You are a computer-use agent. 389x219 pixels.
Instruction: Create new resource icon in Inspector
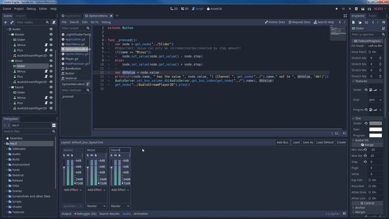pyautogui.click(x=354, y=23)
